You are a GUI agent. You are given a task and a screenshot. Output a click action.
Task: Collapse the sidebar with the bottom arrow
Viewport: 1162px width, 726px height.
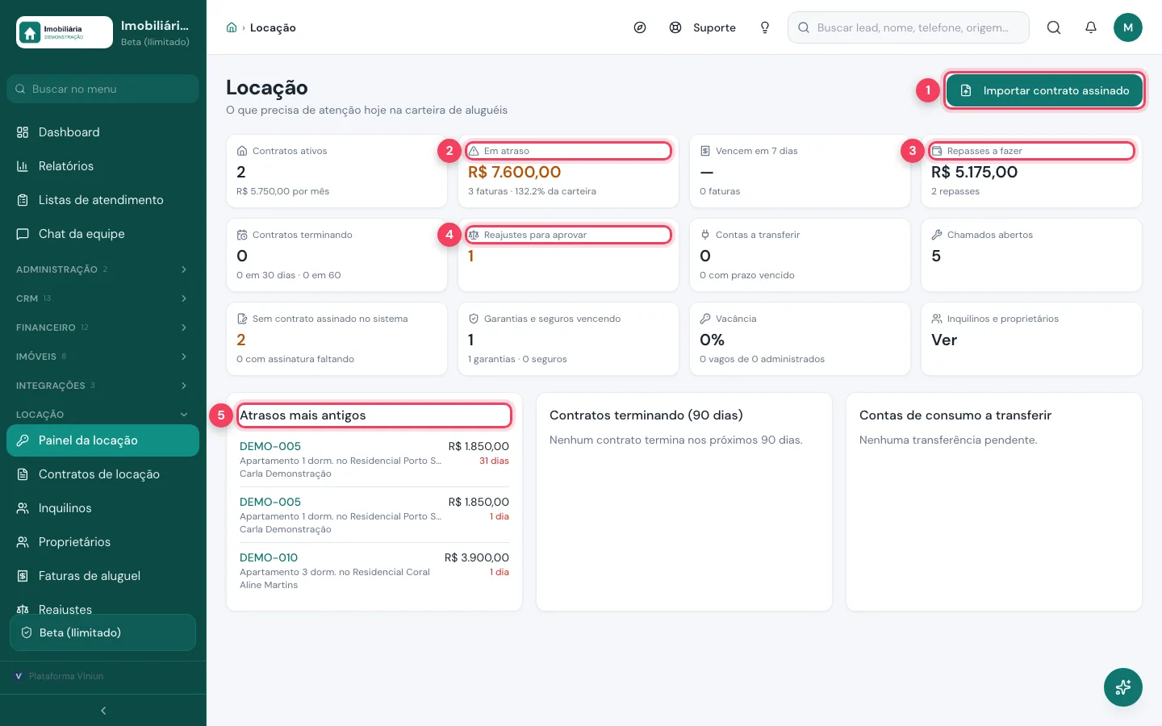tap(103, 711)
